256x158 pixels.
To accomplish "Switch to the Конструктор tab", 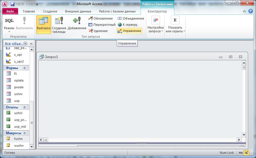I will click(x=157, y=11).
